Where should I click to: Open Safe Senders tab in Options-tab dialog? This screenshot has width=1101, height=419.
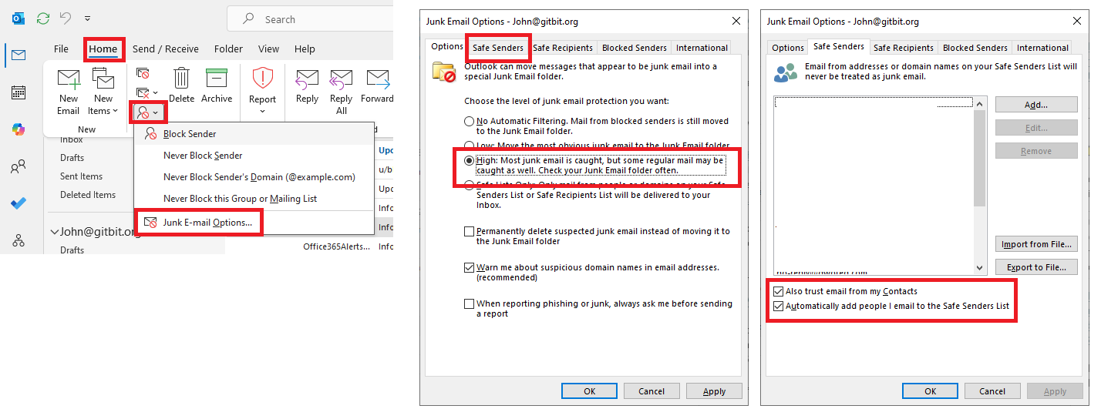pos(498,48)
